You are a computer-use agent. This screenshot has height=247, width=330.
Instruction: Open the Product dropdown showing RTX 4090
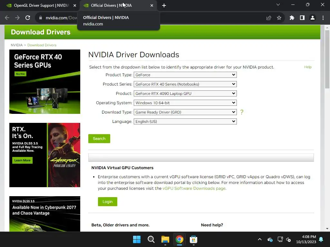[185, 94]
